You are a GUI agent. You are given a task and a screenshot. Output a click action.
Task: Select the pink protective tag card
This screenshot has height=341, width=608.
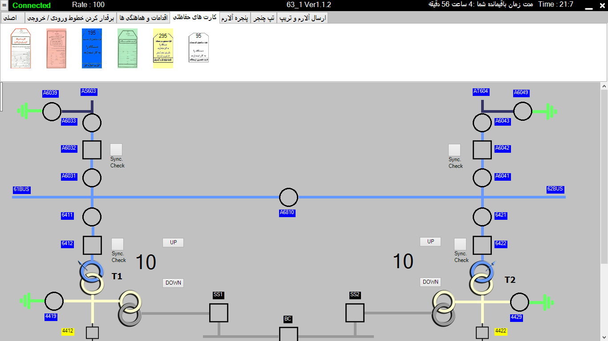(56, 48)
